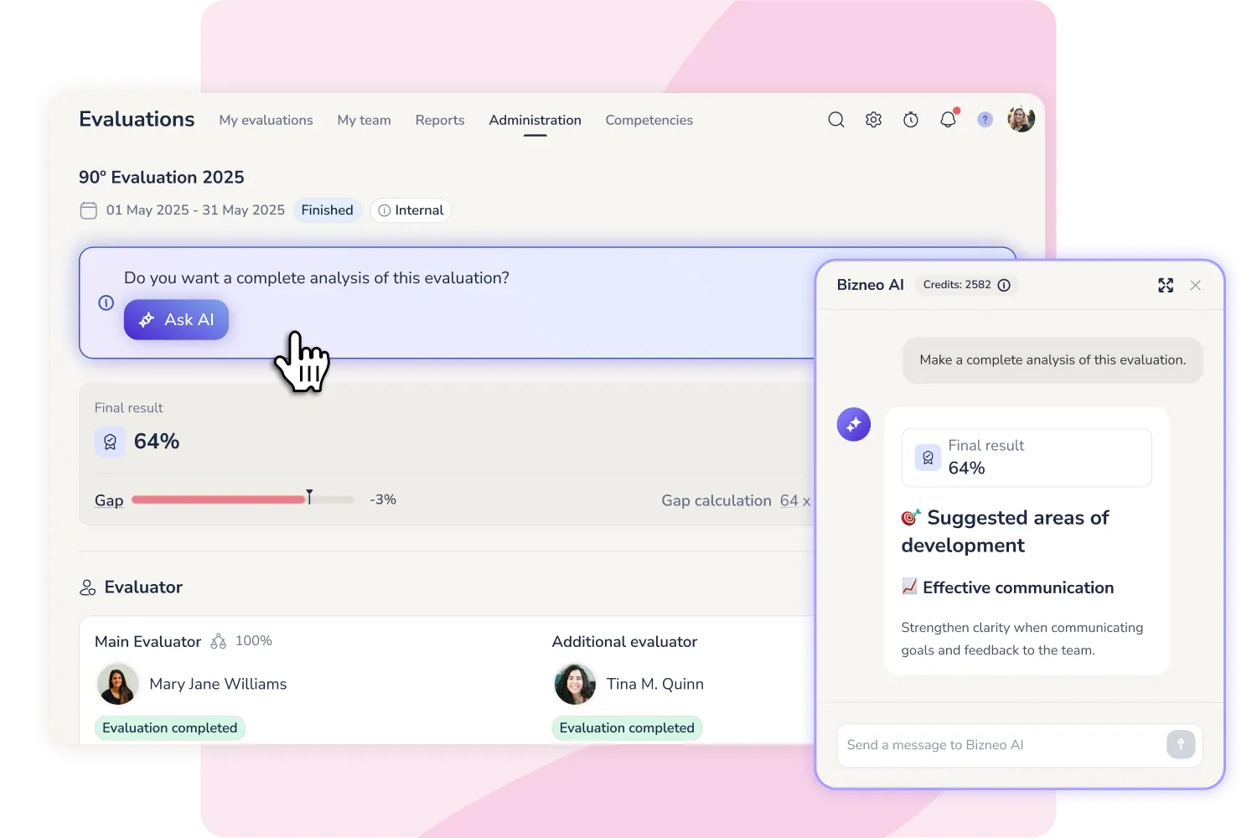Click the weighting scale icon next to 100%
The height and width of the screenshot is (838, 1257).
(219, 641)
